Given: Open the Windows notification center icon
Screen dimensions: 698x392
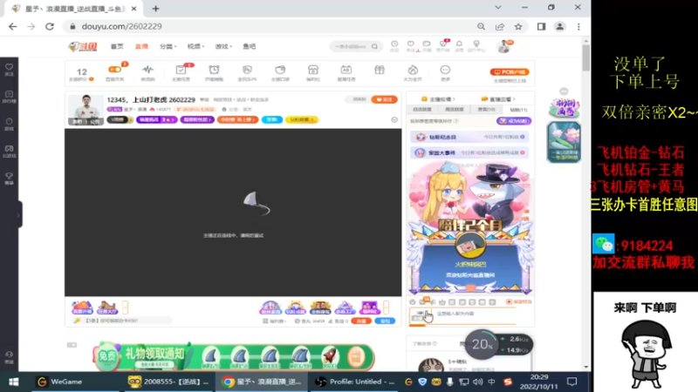Looking at the screenshot, I should tap(572, 382).
